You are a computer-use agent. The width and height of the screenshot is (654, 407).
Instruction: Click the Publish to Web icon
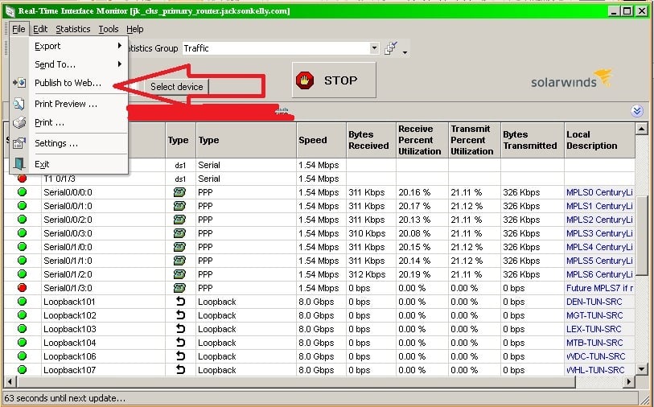point(19,83)
